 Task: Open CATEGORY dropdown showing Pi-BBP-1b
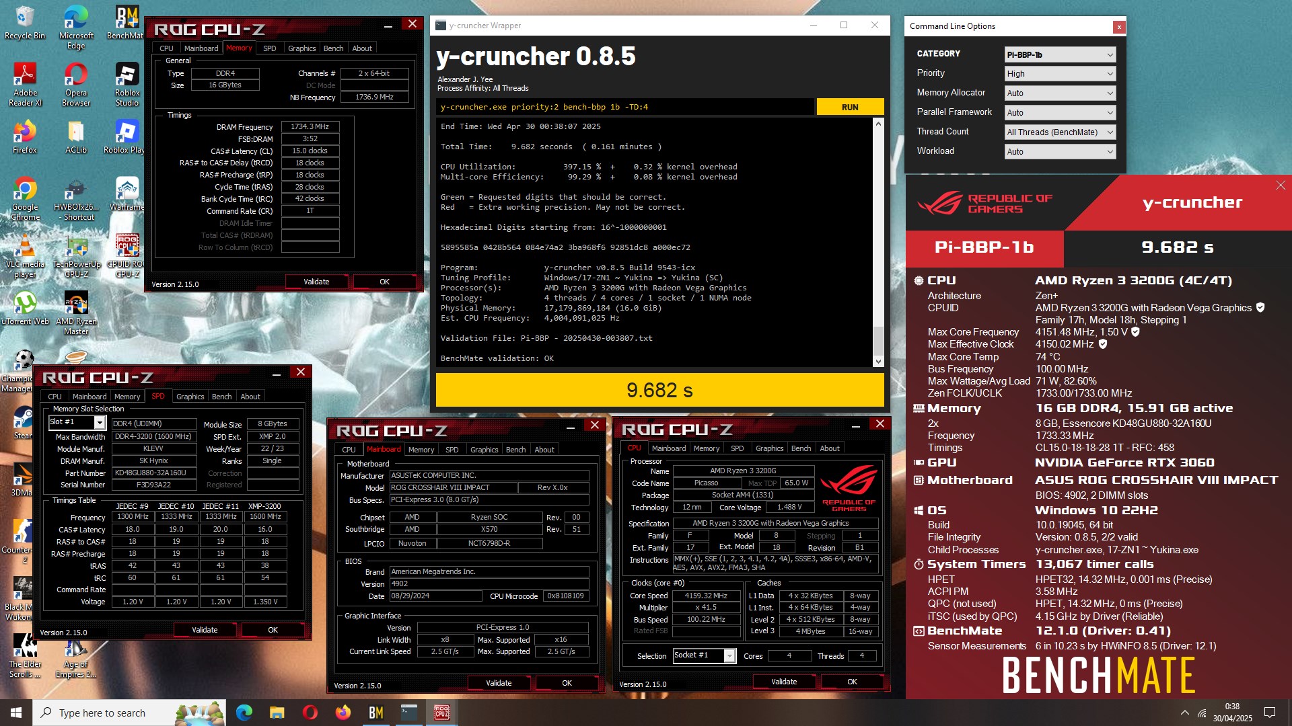click(1060, 54)
